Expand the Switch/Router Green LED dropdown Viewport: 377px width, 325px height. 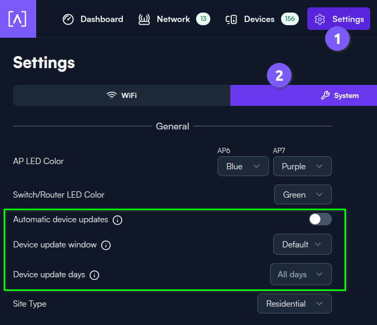[x=303, y=194]
